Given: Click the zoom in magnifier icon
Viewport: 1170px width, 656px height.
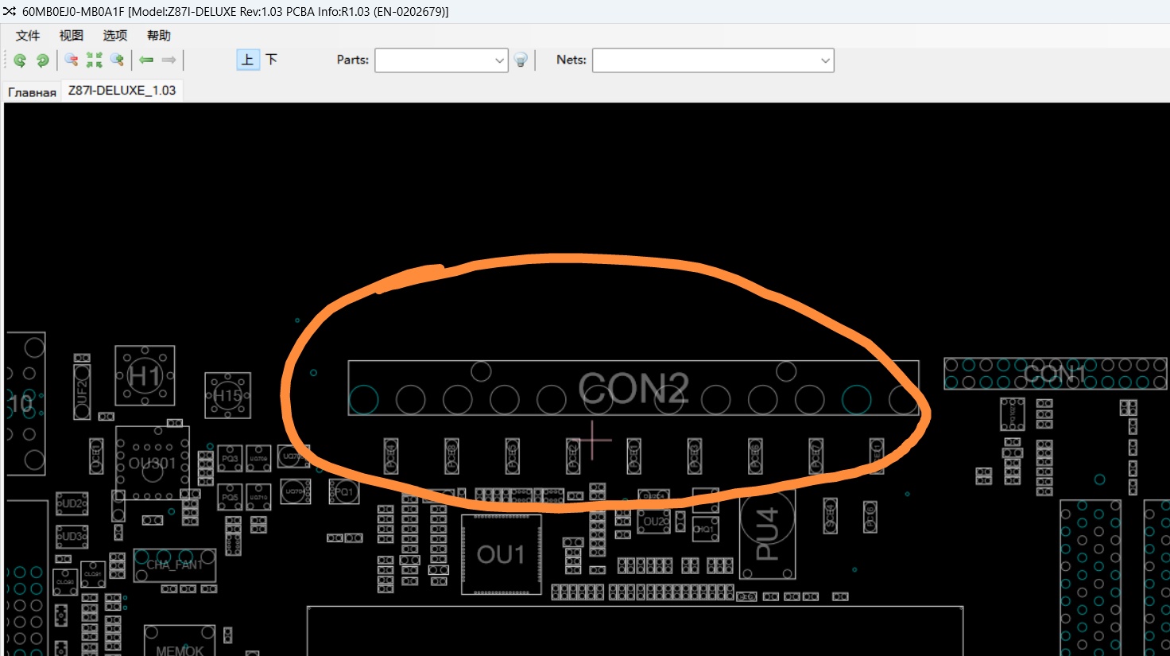Looking at the screenshot, I should (117, 60).
